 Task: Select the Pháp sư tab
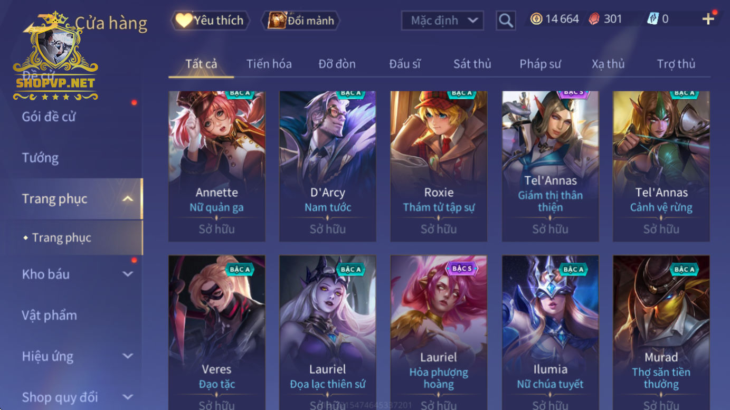540,64
